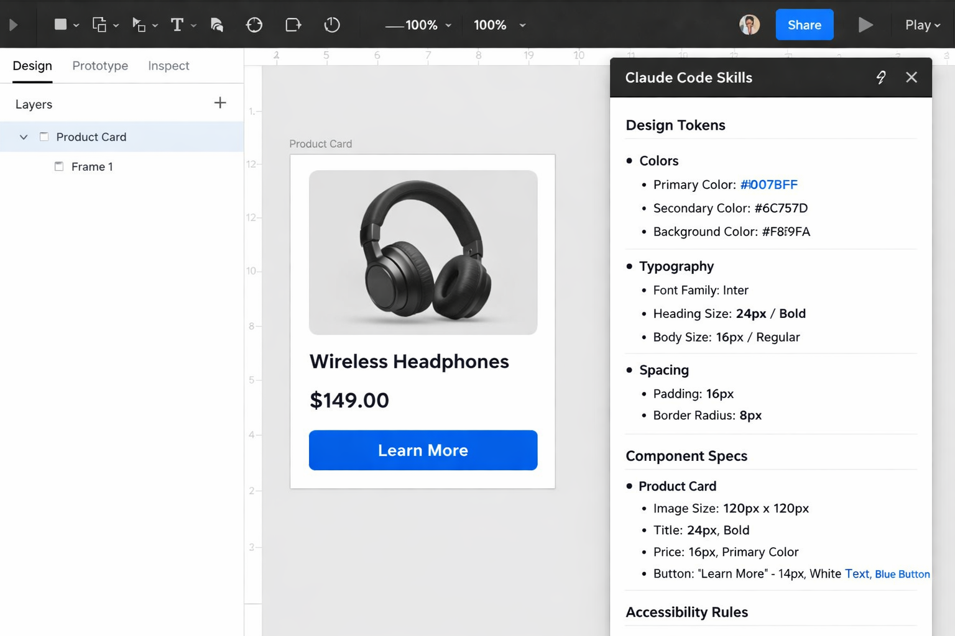The image size is (955, 636).
Task: Select the rectangle shape tool
Action: pos(60,24)
